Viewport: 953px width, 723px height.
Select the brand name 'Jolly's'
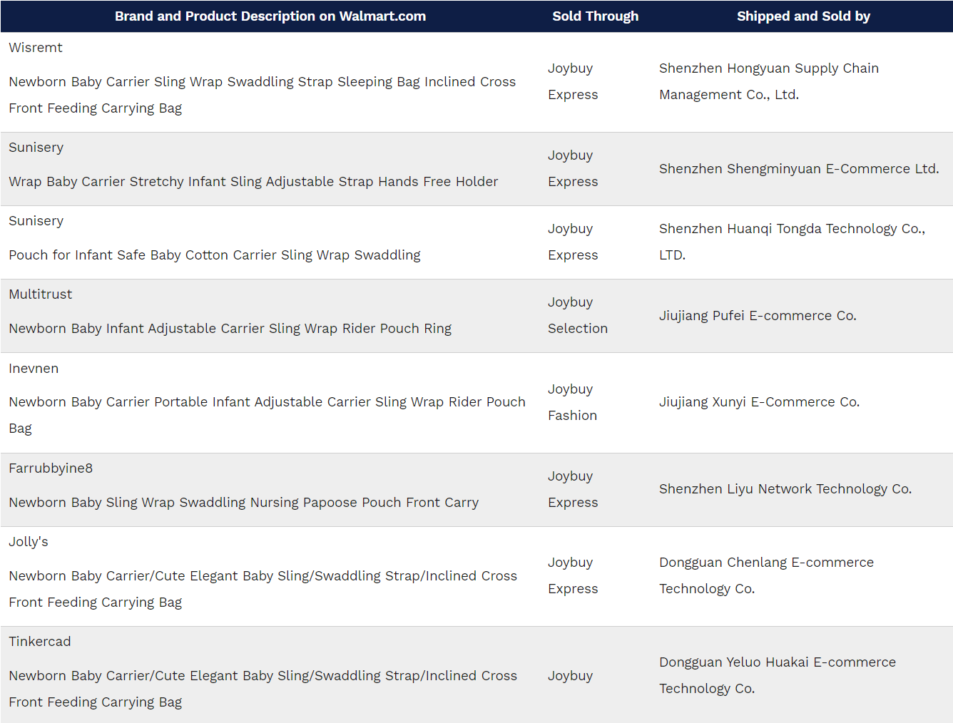pos(29,542)
